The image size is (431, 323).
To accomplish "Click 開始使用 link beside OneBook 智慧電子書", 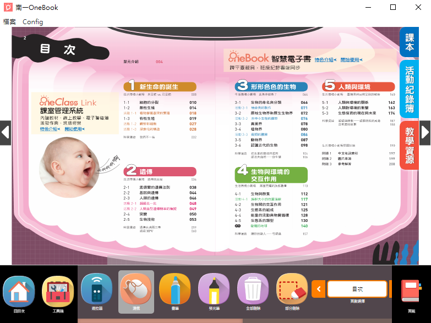I will pyautogui.click(x=351, y=59).
